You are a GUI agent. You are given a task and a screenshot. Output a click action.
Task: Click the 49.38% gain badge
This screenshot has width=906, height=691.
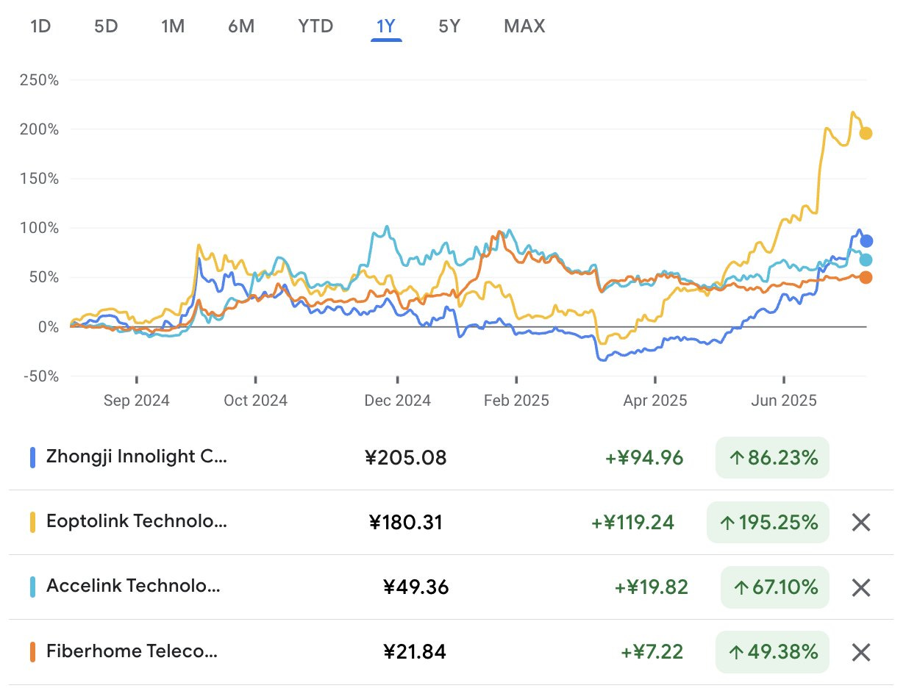tap(772, 652)
